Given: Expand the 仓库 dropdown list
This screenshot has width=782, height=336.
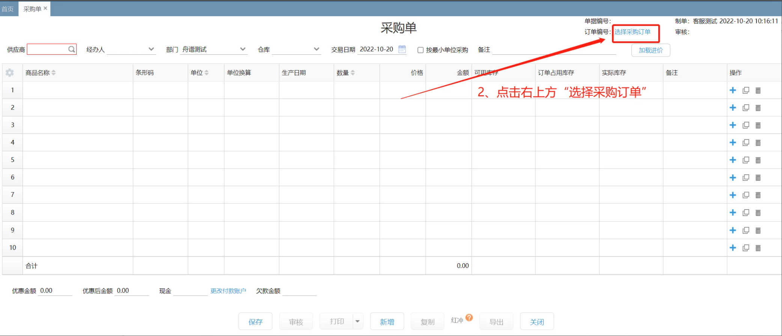Looking at the screenshot, I should (x=316, y=49).
